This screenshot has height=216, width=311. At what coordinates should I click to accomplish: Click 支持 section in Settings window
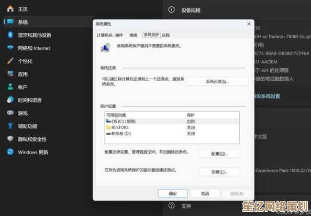click(x=186, y=206)
